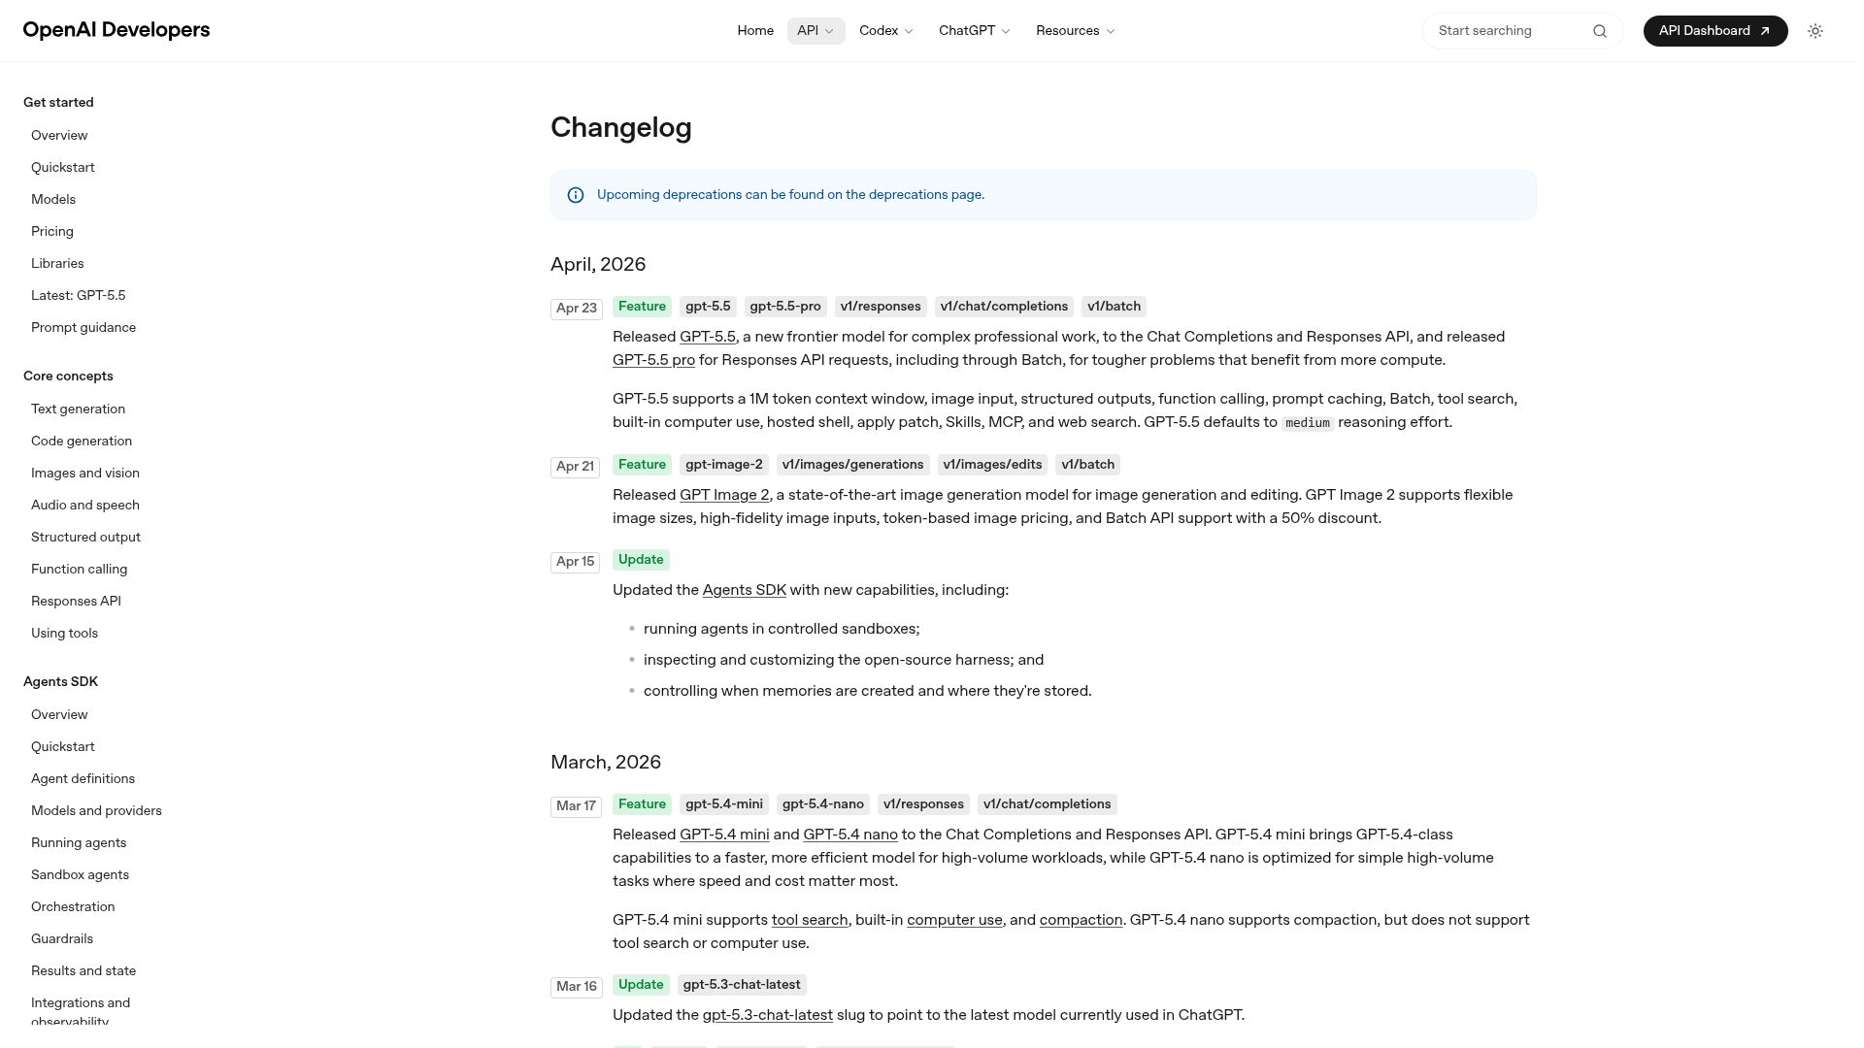Open Guardrails sidebar item
This screenshot has height=1048, width=1864.
pyautogui.click(x=62, y=939)
